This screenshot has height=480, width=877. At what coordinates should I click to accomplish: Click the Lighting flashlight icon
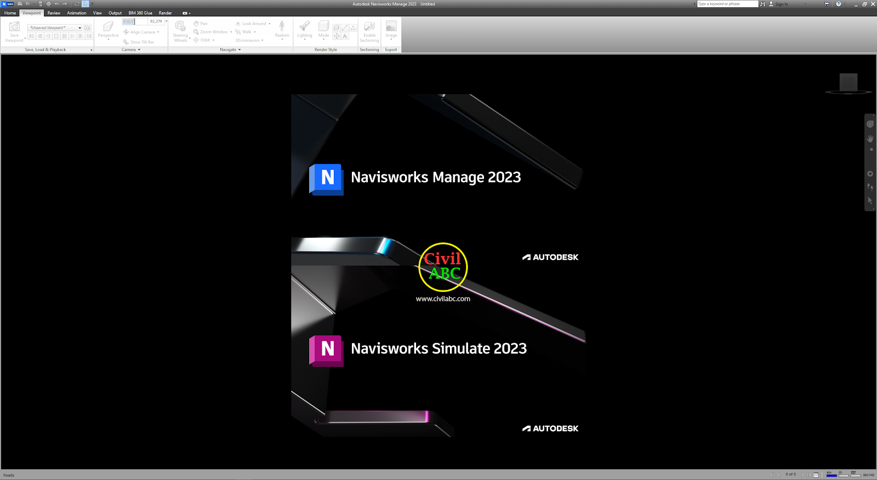[304, 26]
